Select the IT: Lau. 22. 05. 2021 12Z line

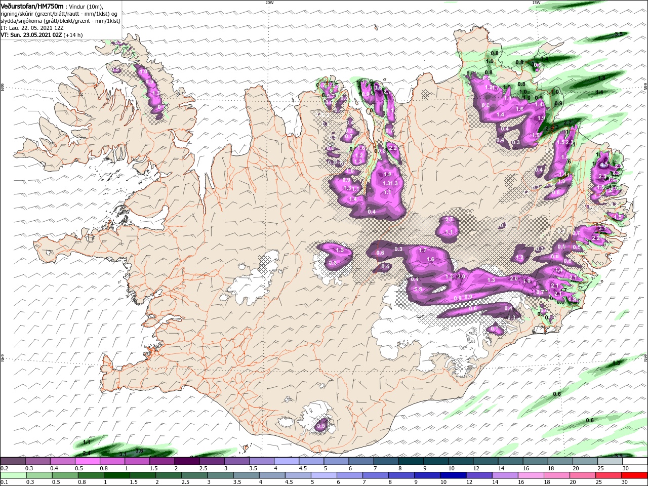pos(32,28)
